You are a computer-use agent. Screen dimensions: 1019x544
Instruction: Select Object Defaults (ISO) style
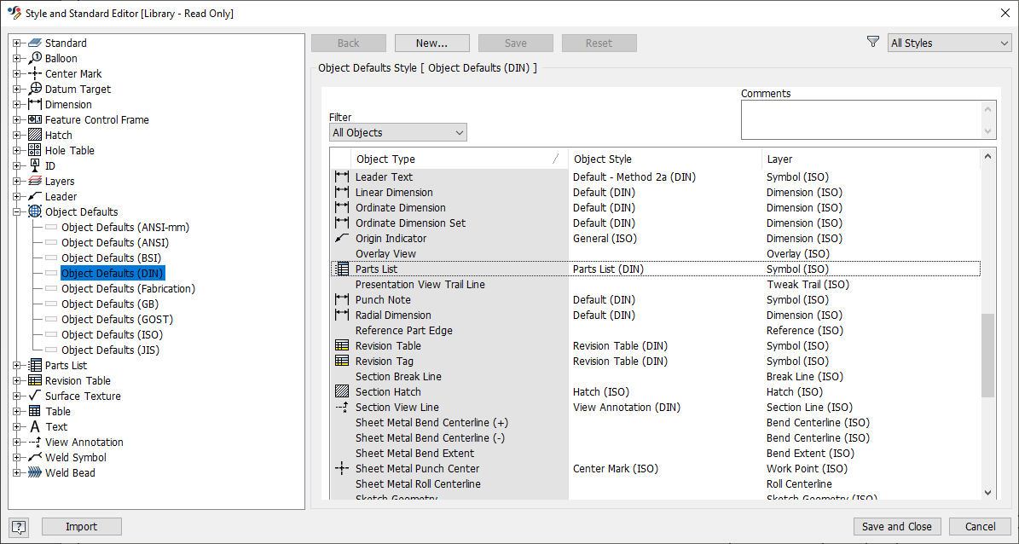pos(112,335)
